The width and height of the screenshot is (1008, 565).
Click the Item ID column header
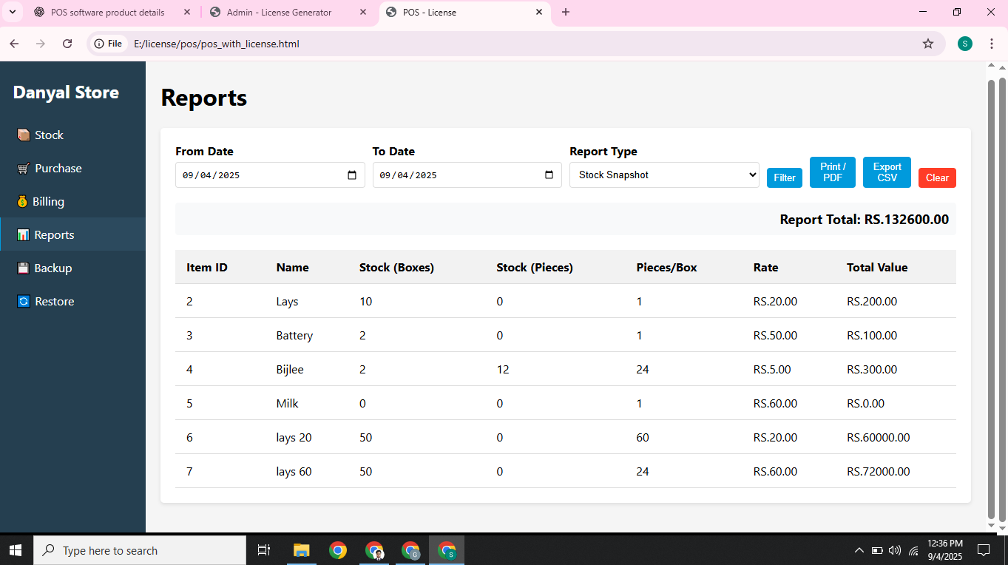[x=207, y=268]
